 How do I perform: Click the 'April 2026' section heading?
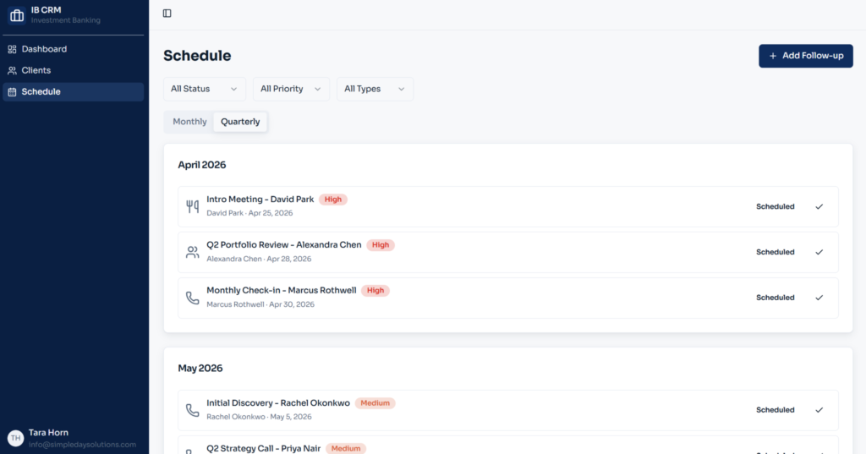tap(201, 165)
